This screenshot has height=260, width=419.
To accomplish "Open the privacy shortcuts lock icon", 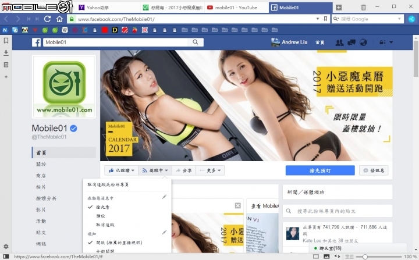I will (382, 42).
